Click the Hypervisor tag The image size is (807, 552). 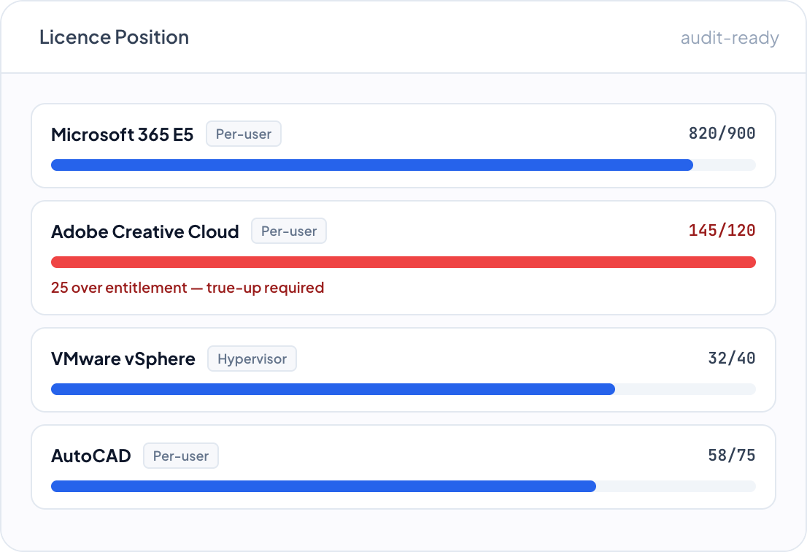[x=252, y=359]
